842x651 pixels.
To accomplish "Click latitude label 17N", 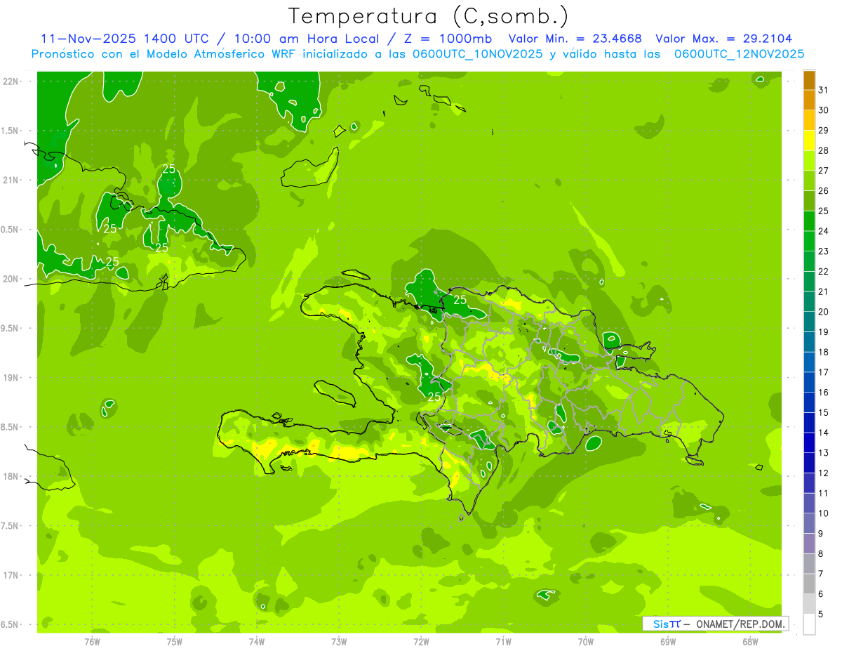I will 11,575.
